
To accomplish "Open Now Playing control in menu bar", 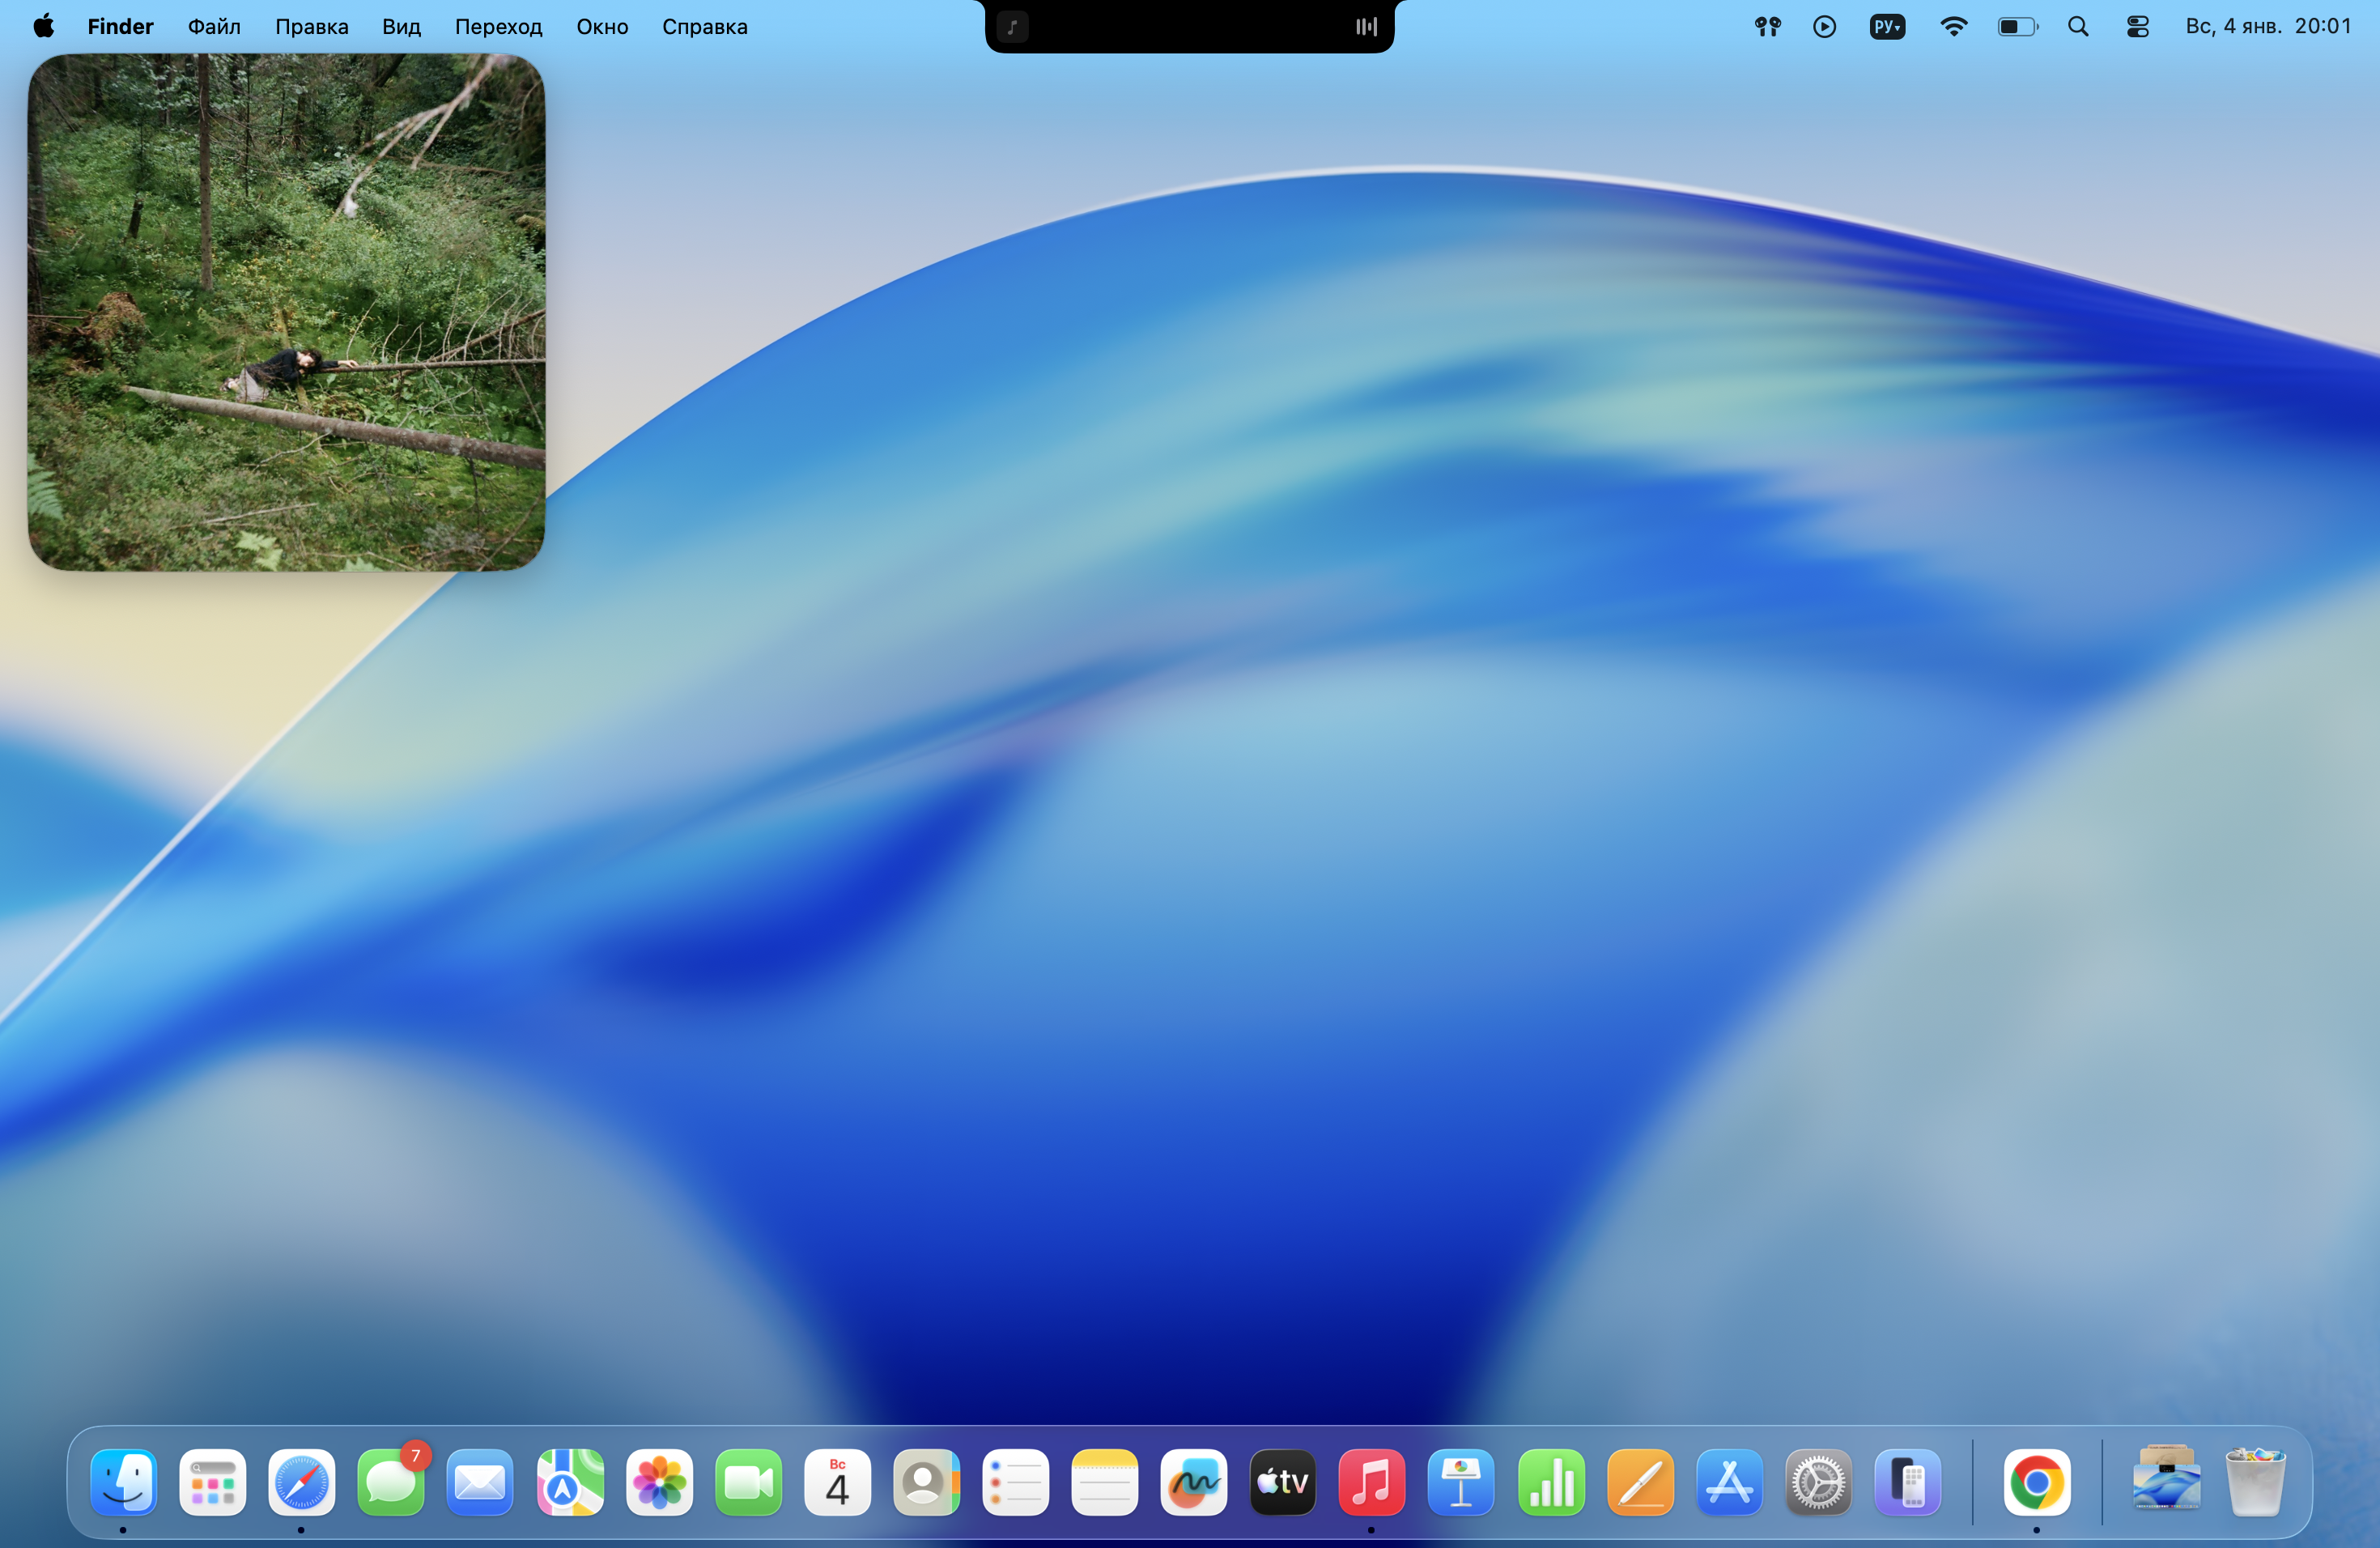I will pyautogui.click(x=1824, y=27).
